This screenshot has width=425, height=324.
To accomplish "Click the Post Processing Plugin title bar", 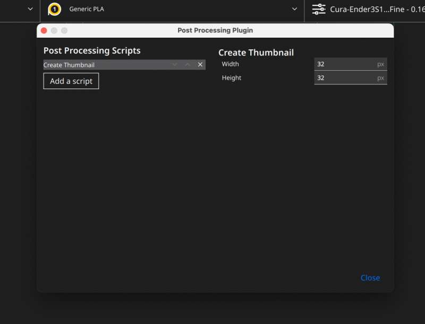I will (215, 30).
